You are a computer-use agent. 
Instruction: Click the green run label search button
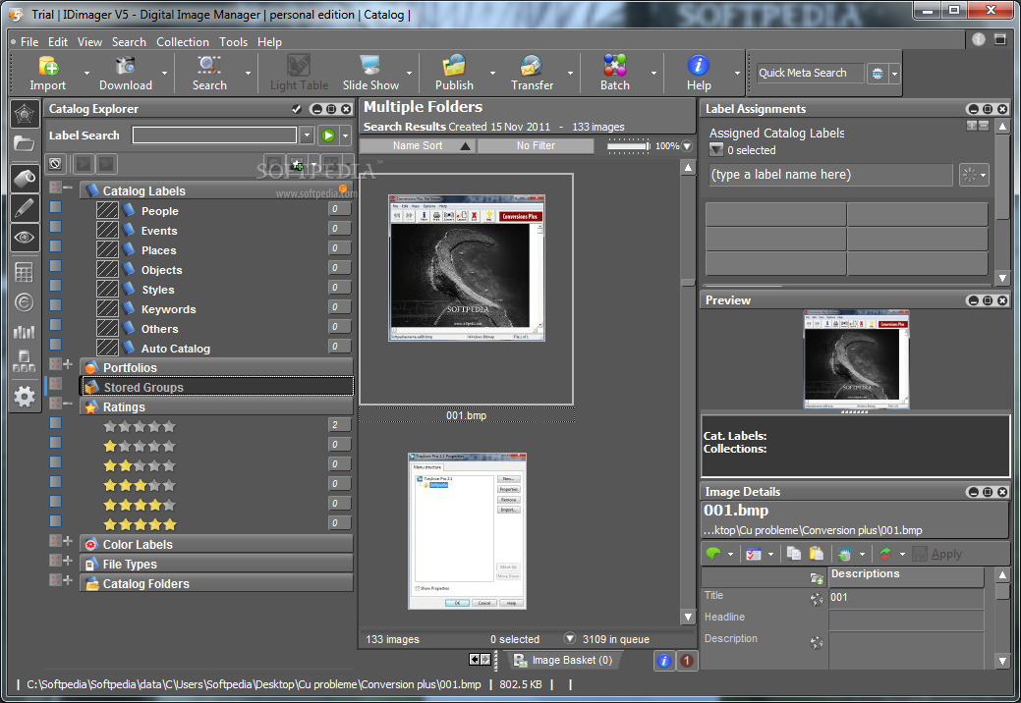[x=328, y=135]
